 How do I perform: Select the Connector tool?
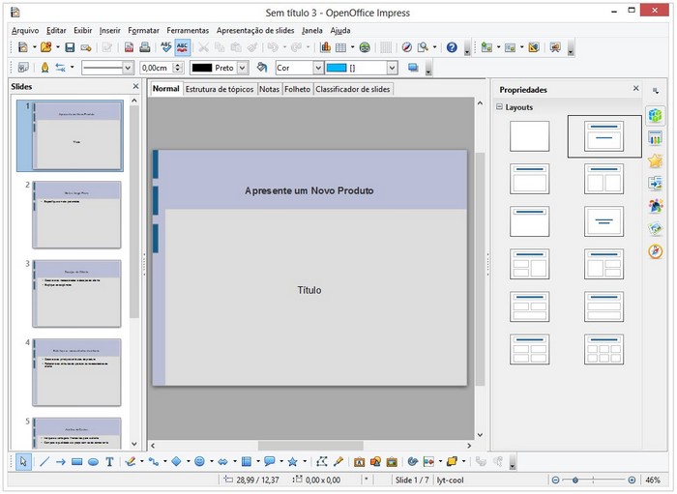154,462
